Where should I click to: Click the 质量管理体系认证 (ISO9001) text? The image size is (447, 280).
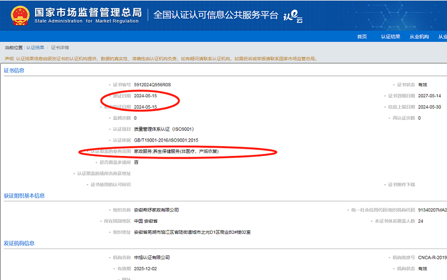[164, 129]
